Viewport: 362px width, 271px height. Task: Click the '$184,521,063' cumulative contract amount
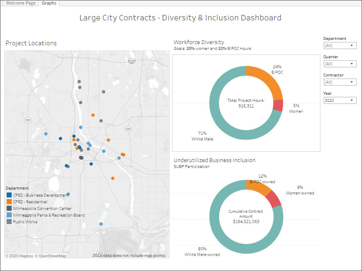tap(246, 222)
